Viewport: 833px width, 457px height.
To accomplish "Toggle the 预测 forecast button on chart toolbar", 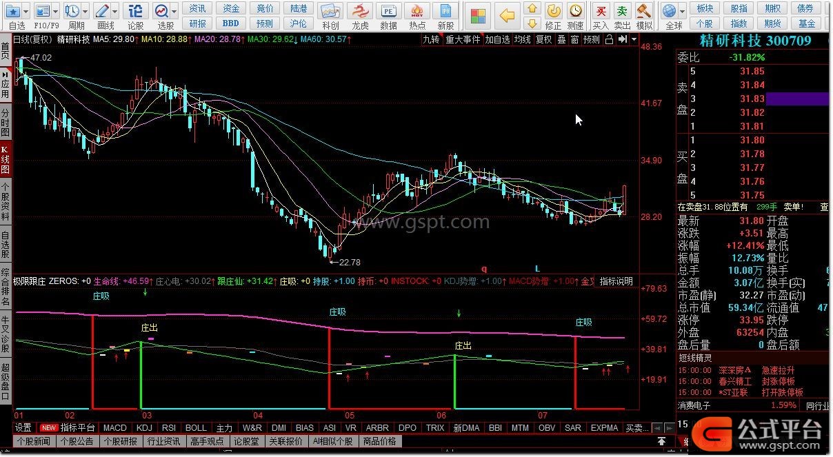I will coord(591,39).
